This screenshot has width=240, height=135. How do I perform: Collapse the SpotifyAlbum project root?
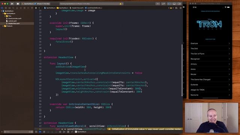pos(1,11)
